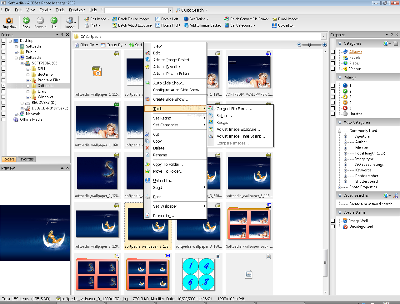Image resolution: width=400 pixels, height=304 pixels.
Task: Click Create a new saved search
Action: tap(371, 204)
